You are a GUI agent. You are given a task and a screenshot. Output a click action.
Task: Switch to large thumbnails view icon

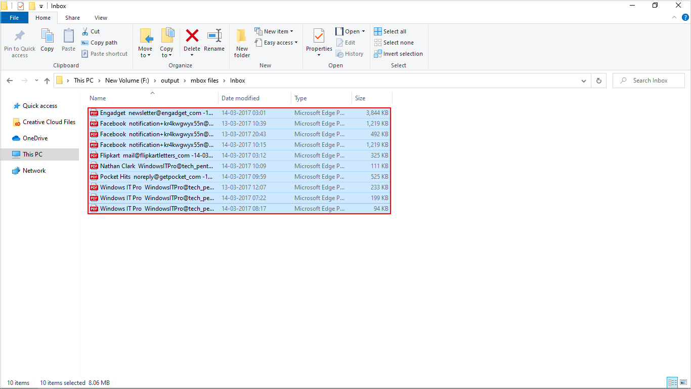tap(683, 382)
